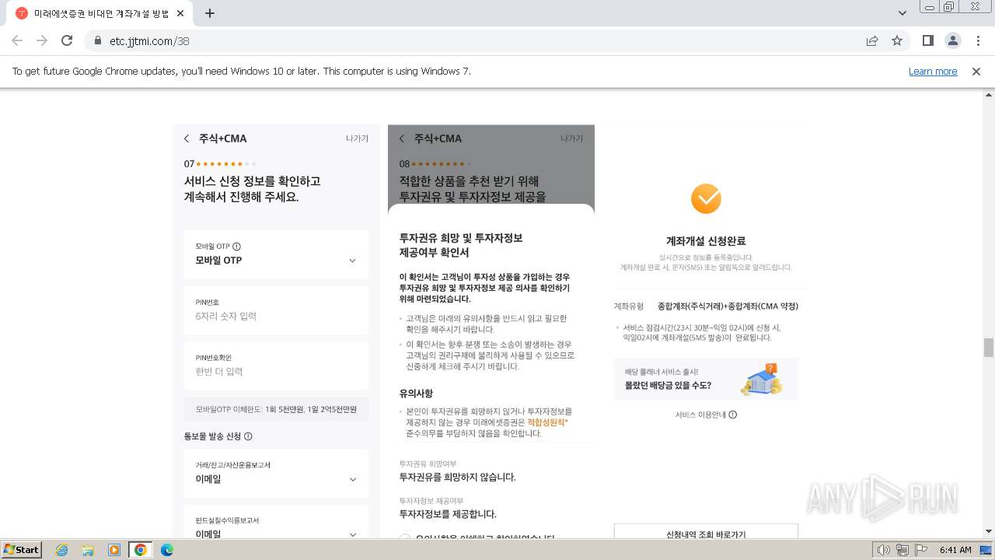Click the PIN번호 6자리 숫자 입력 field
This screenshot has width=995, height=560.
coord(276,310)
